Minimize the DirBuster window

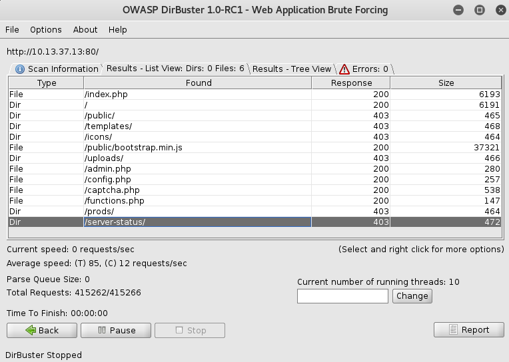click(458, 10)
